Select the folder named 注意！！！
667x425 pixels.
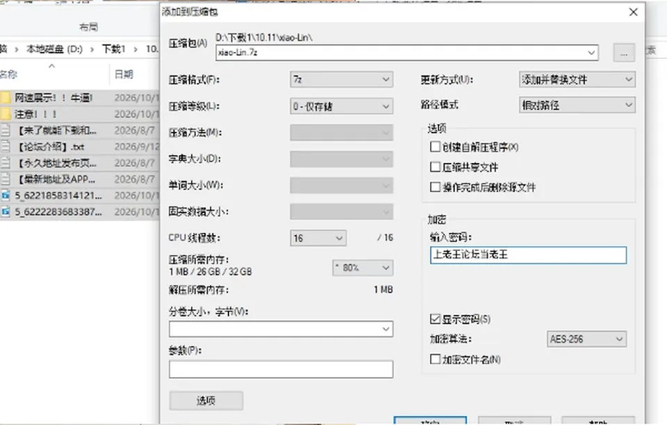[35, 114]
